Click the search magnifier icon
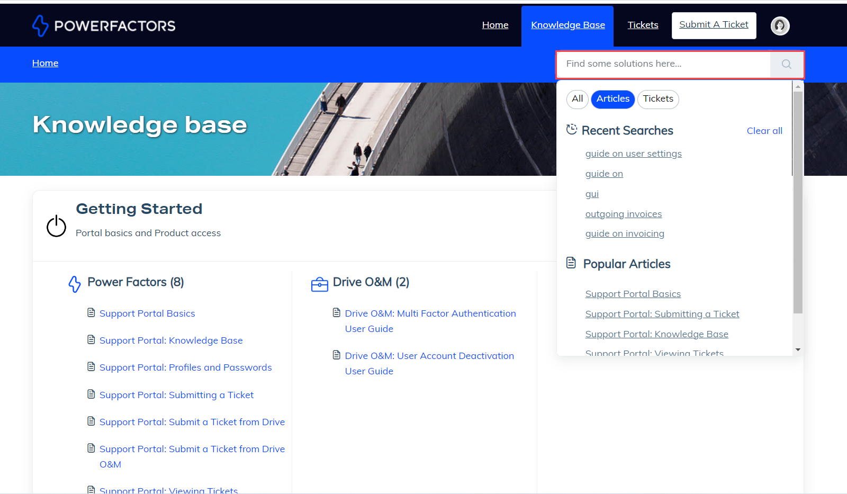This screenshot has width=847, height=494. pos(786,64)
